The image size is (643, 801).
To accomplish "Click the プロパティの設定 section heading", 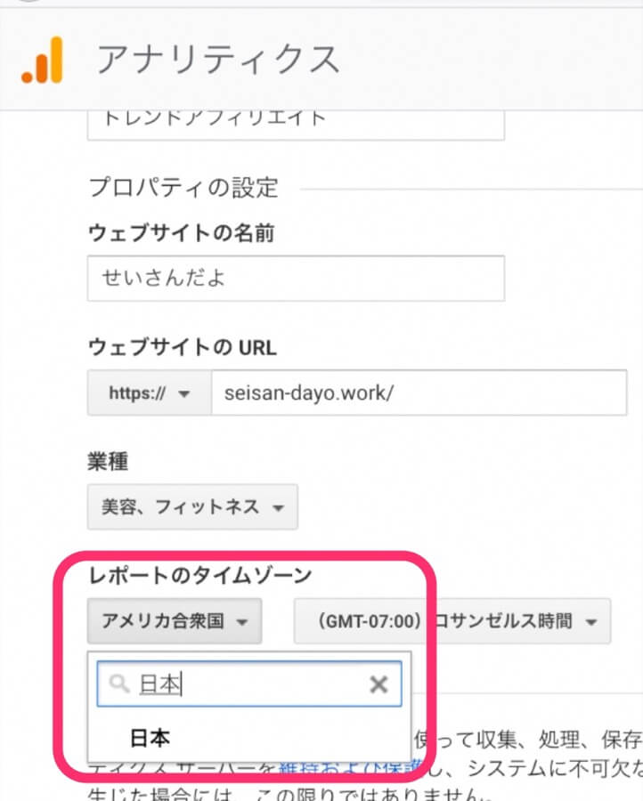I will click(183, 188).
